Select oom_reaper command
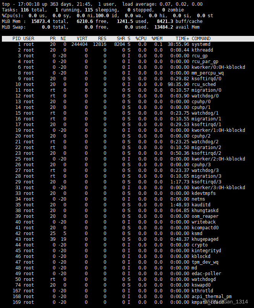 205,216
